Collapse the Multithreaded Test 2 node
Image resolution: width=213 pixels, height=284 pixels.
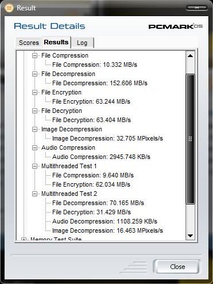click(x=34, y=194)
